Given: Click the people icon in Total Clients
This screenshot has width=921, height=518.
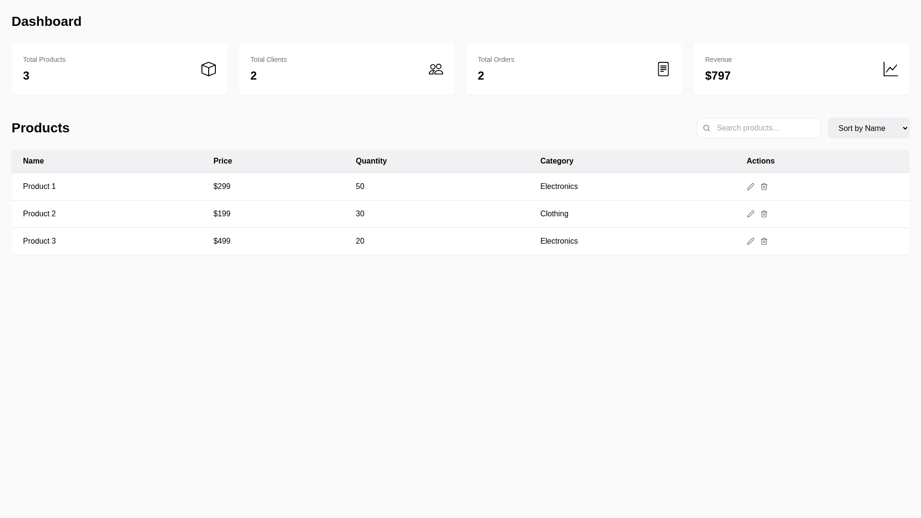Looking at the screenshot, I should tap(436, 69).
